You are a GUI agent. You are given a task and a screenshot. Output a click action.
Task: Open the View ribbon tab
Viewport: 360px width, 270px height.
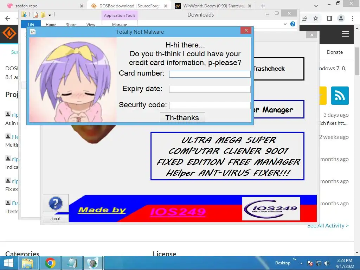91,24
